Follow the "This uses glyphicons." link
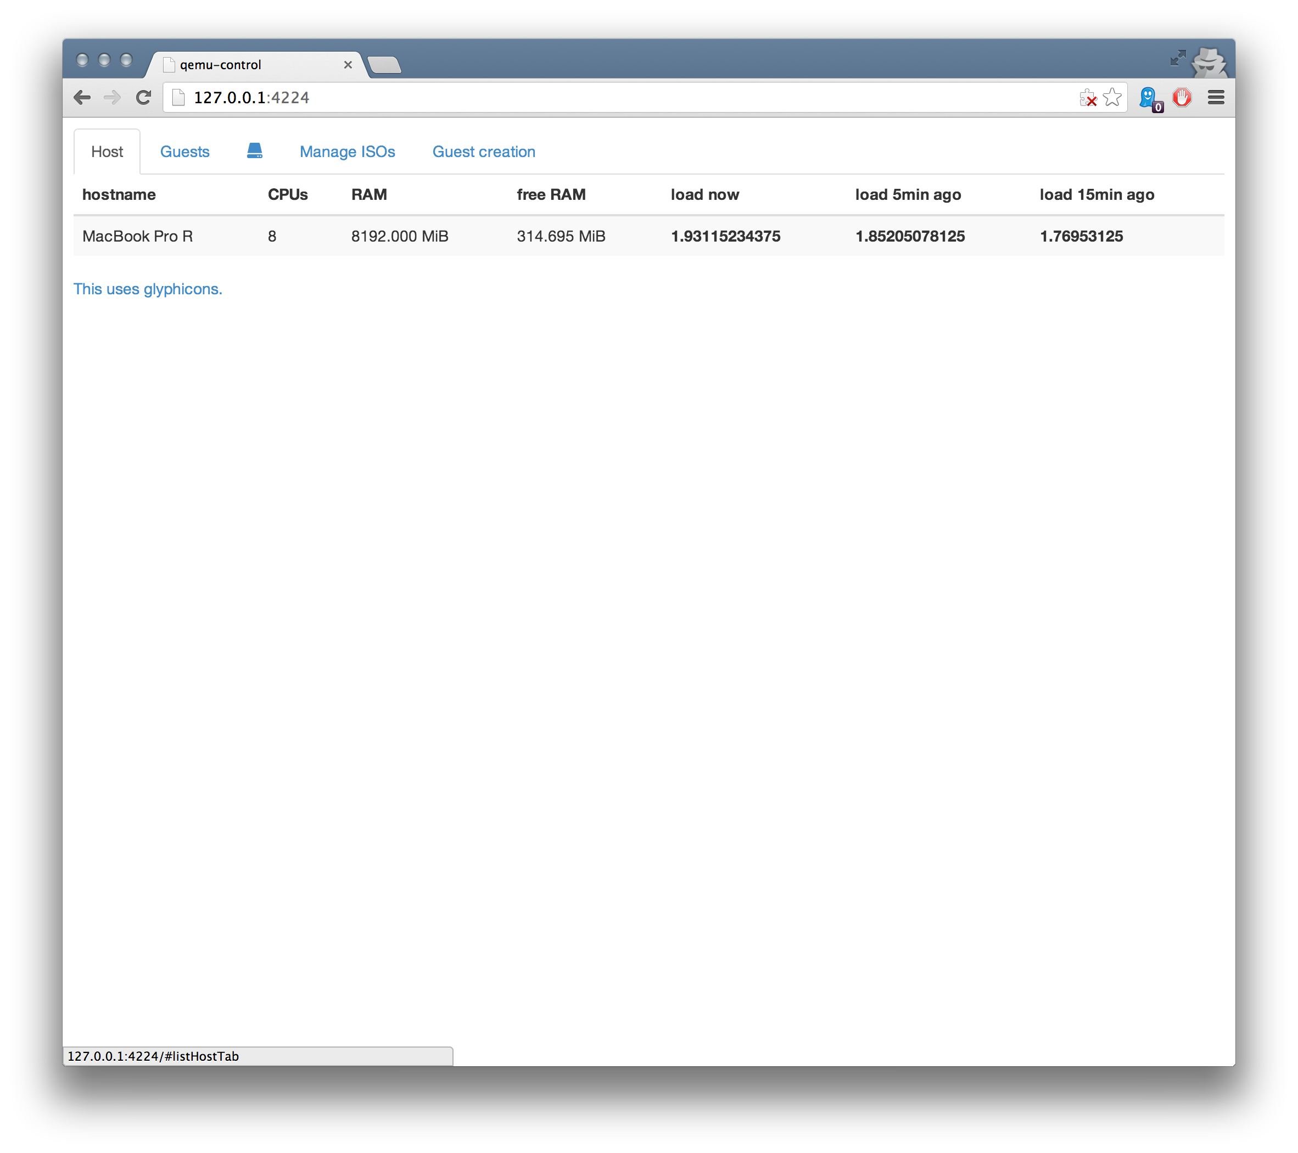The height and width of the screenshot is (1153, 1298). pyautogui.click(x=148, y=289)
